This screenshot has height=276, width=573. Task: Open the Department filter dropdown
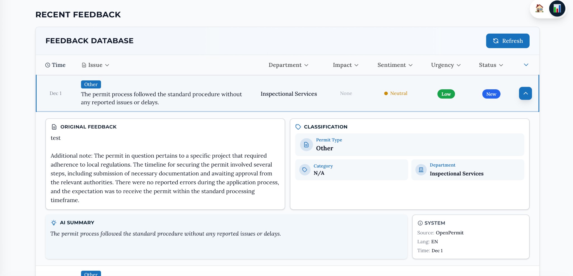tap(288, 65)
